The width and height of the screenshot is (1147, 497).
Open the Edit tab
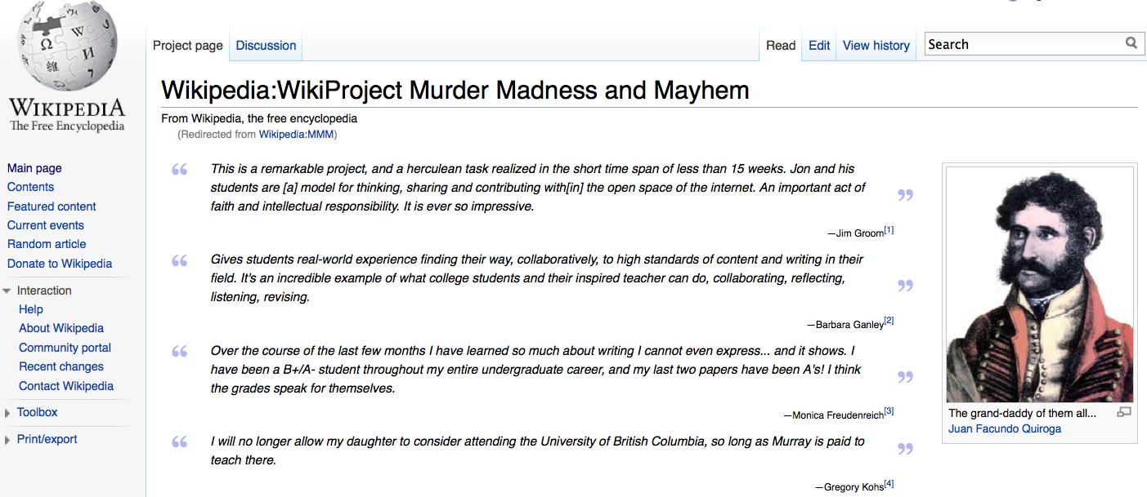click(819, 46)
